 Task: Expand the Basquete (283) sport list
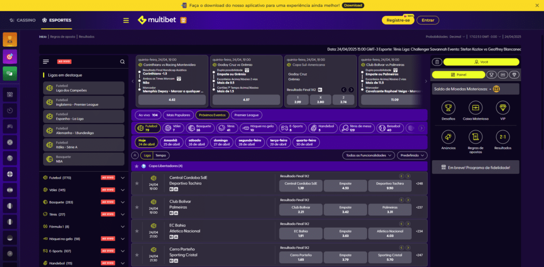(123, 202)
